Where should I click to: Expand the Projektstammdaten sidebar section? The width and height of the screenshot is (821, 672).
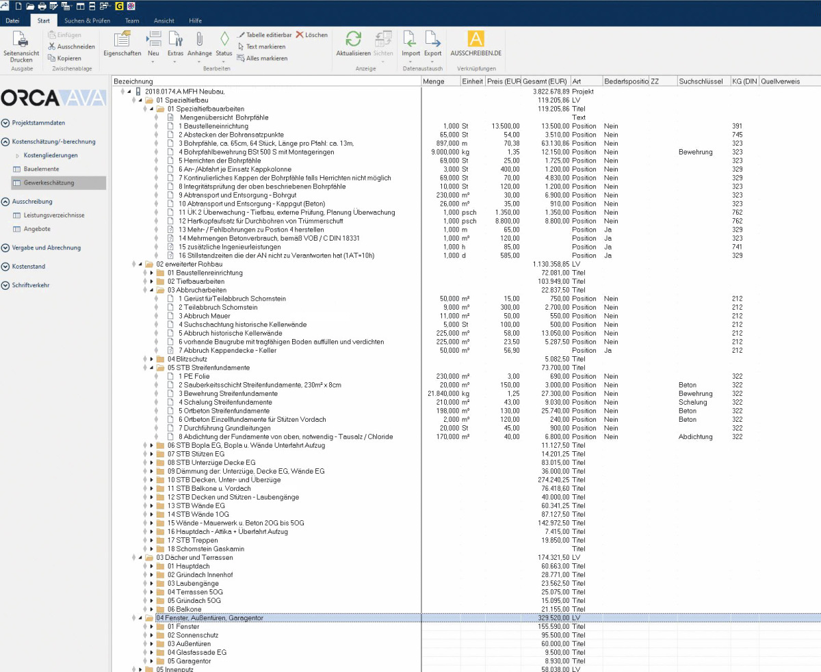5,123
